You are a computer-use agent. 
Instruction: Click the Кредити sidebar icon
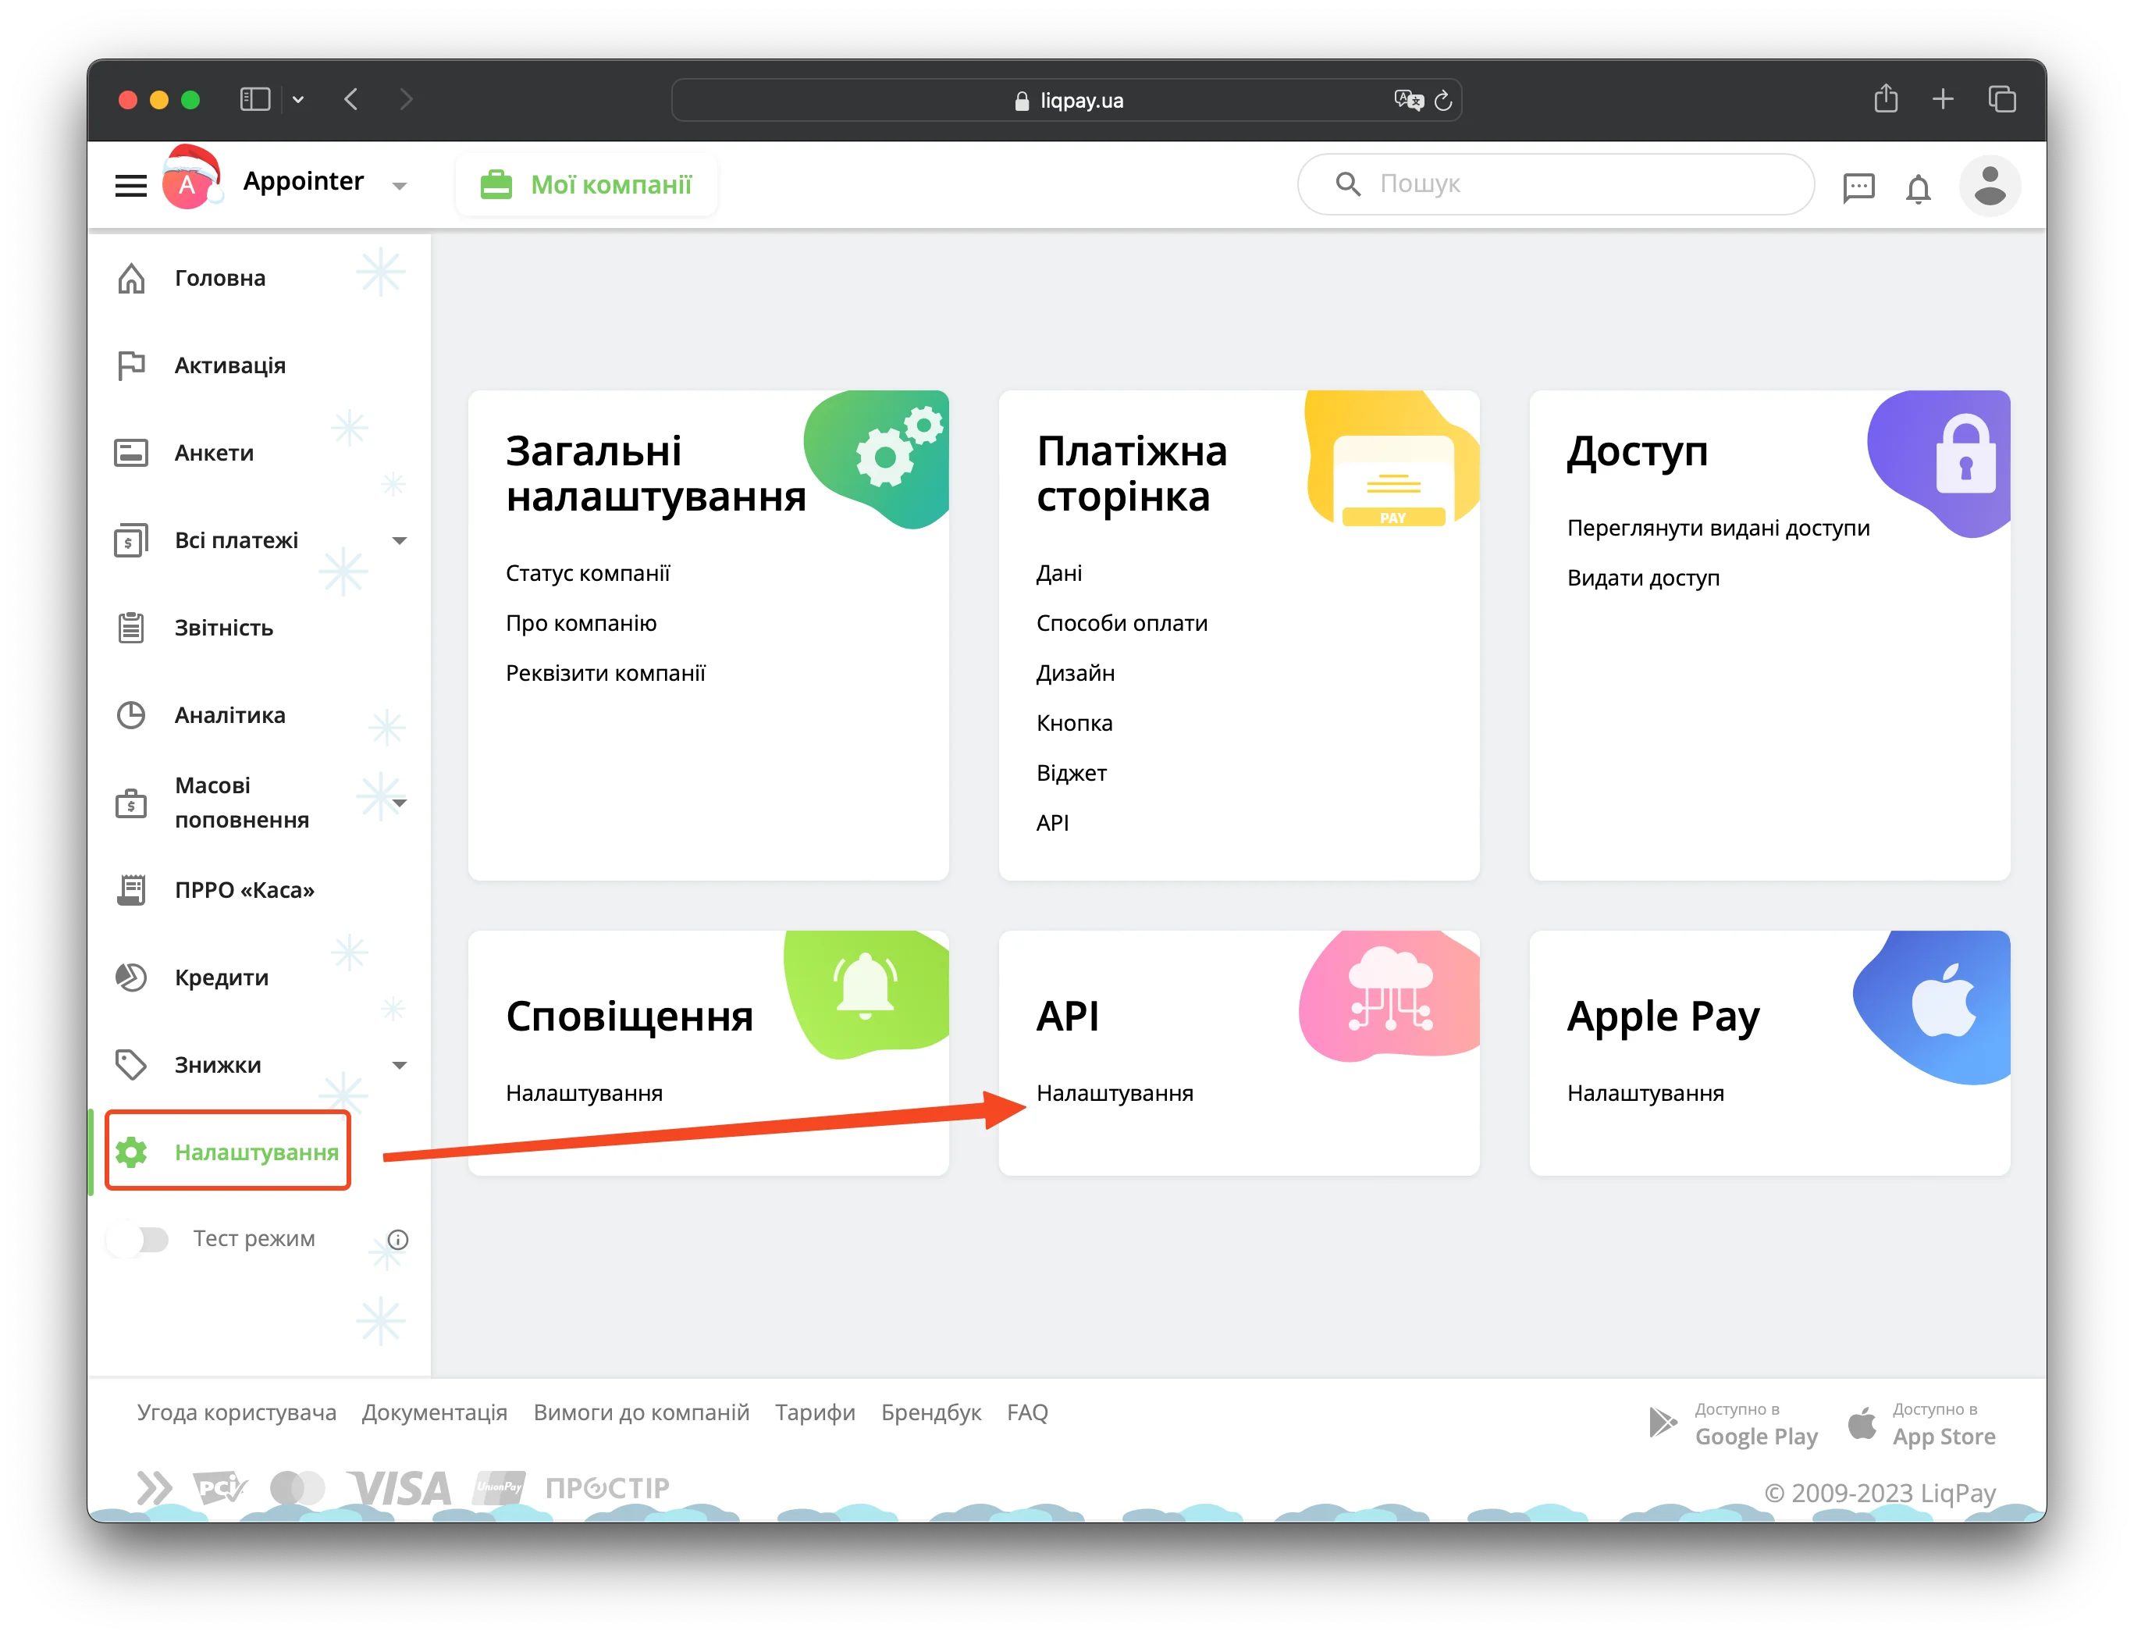click(130, 977)
